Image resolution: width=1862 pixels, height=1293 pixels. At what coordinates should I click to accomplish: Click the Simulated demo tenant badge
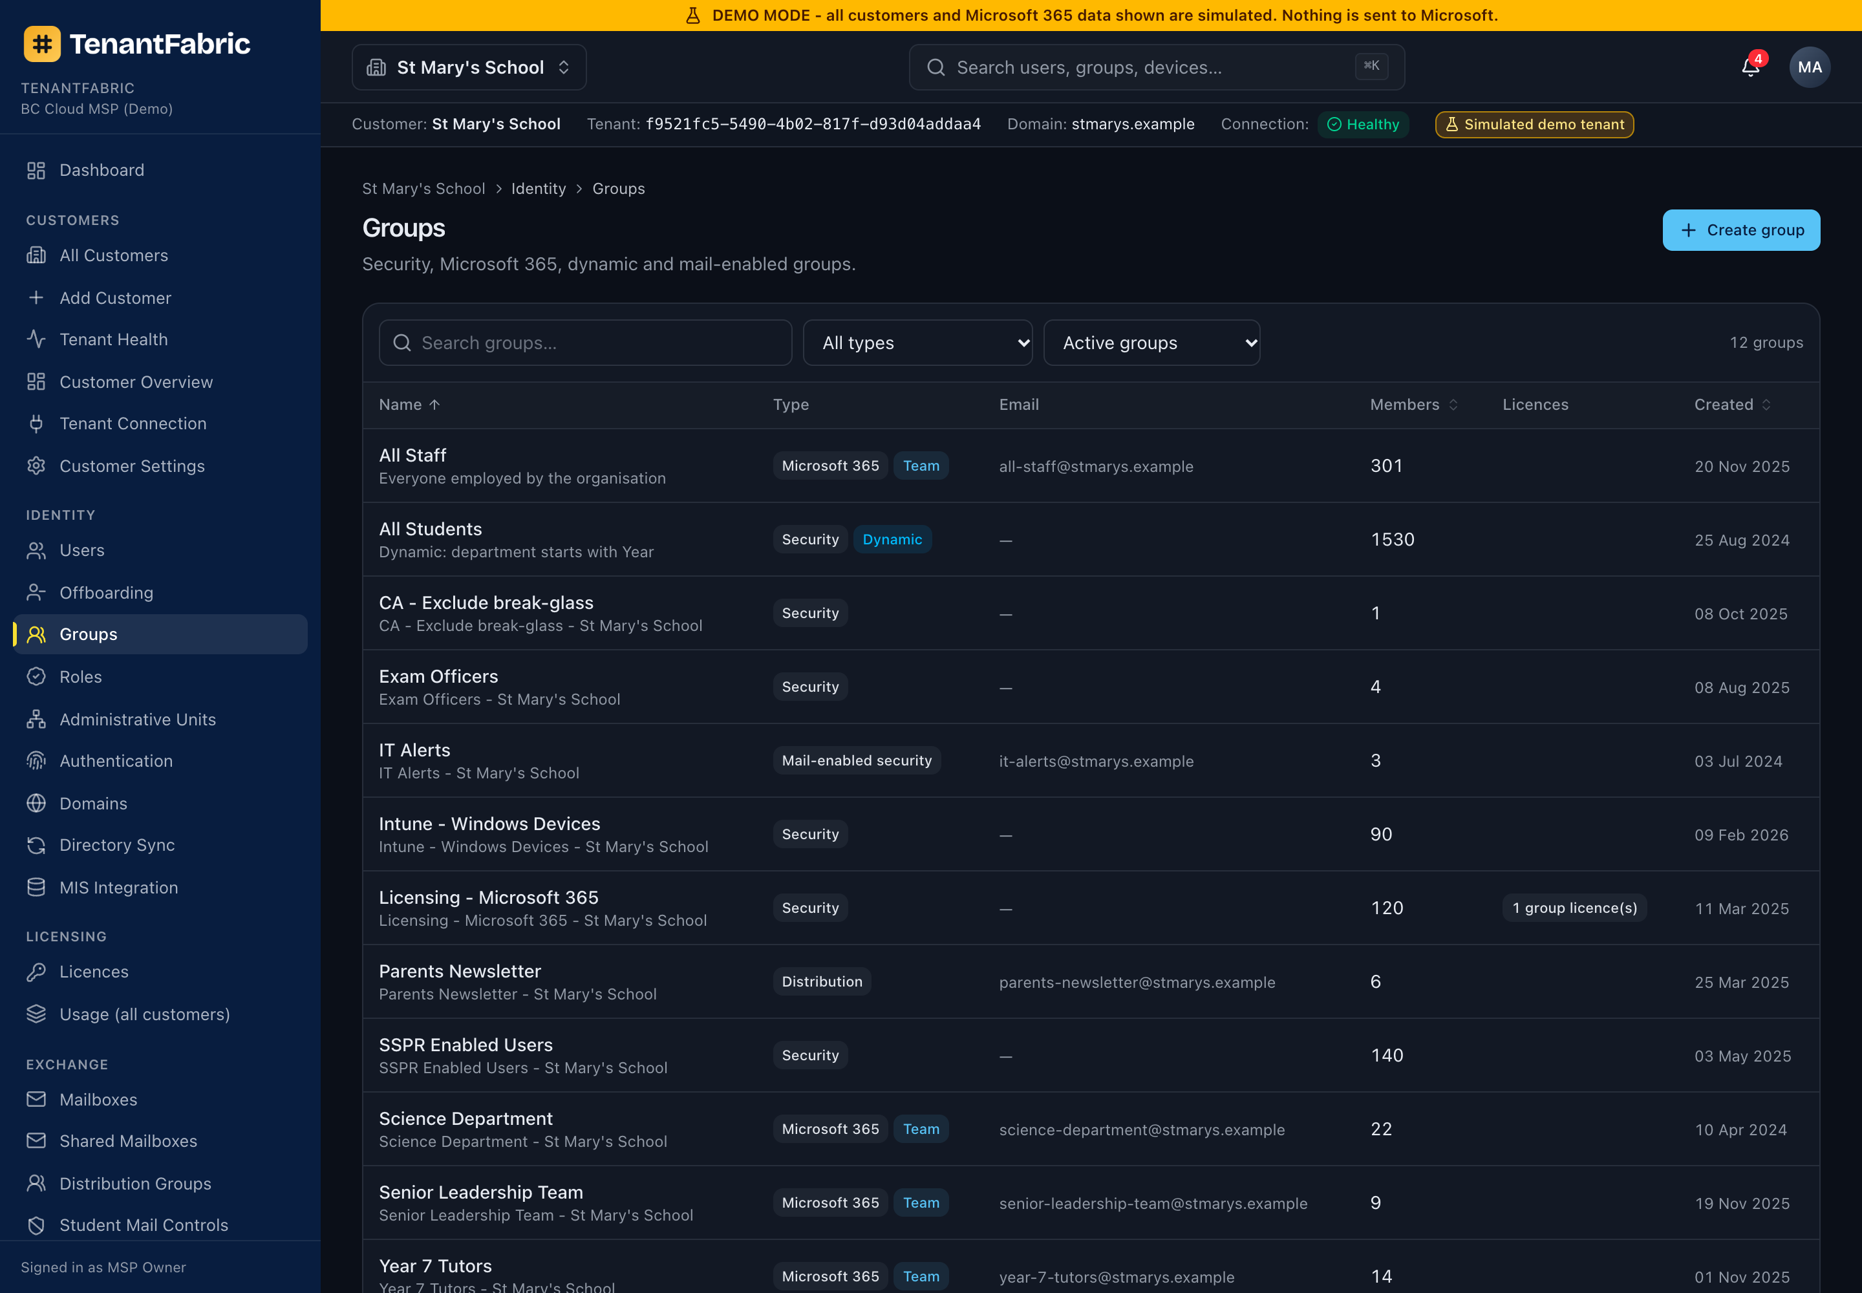[x=1534, y=124]
